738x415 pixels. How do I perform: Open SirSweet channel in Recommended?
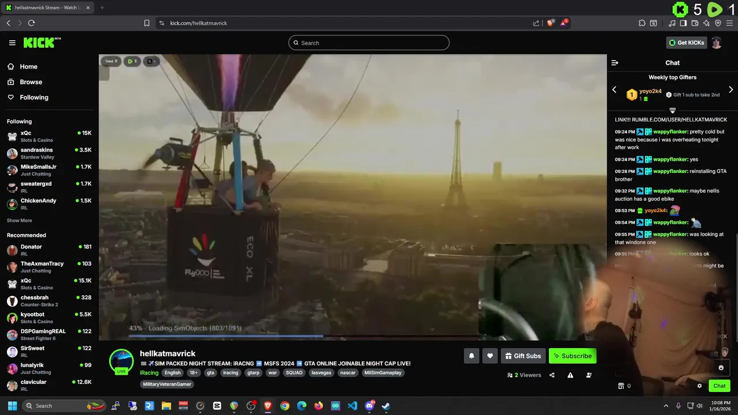point(49,352)
